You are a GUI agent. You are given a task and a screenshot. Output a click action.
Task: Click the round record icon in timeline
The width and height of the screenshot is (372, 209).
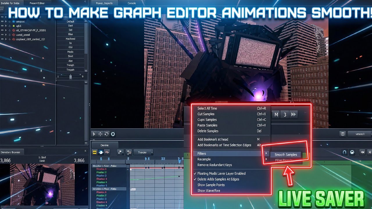352,152
